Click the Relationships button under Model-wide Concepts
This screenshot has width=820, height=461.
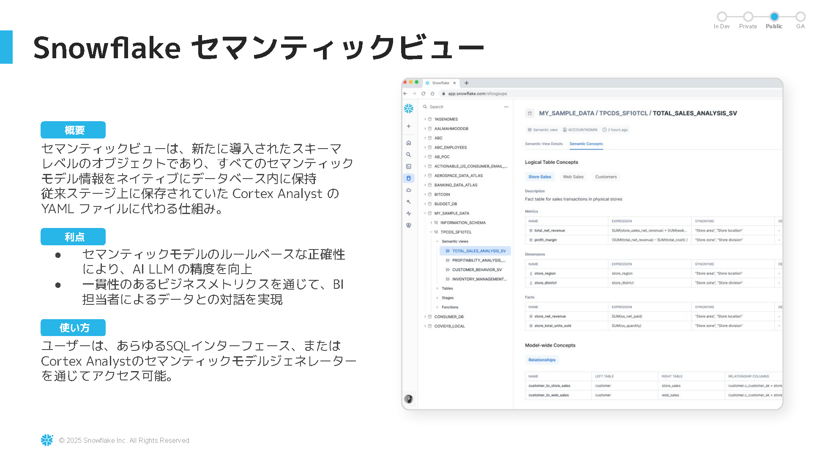click(541, 360)
